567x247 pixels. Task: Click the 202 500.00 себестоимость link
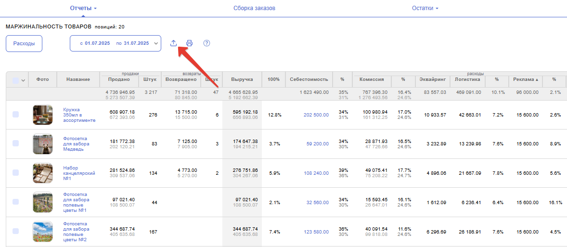316,115
